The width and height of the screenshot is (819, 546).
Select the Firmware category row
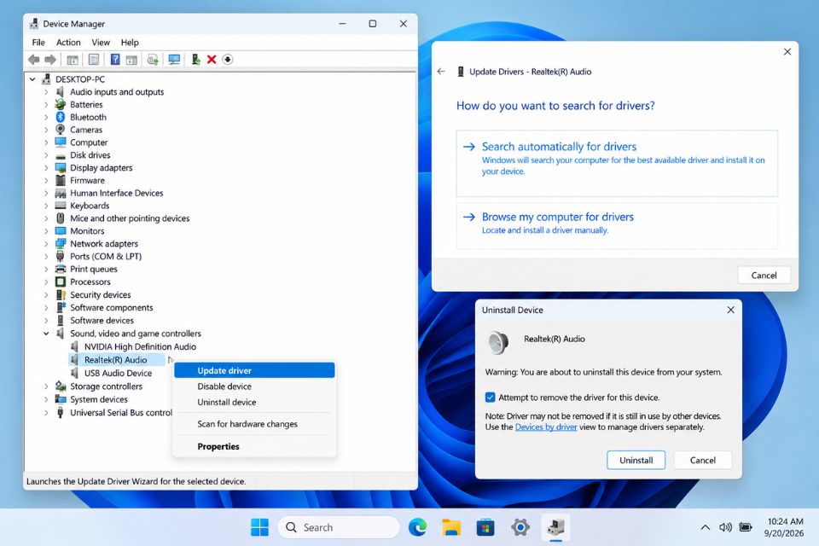coord(87,180)
